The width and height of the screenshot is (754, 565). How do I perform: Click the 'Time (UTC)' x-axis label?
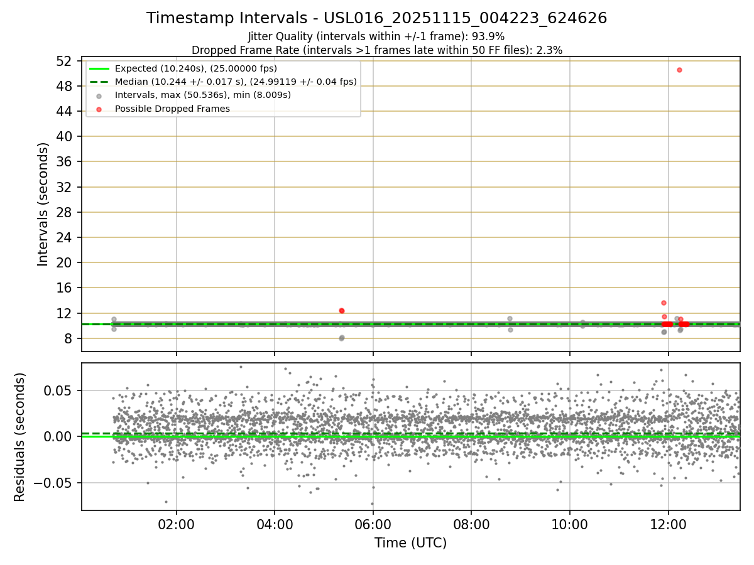tap(410, 543)
